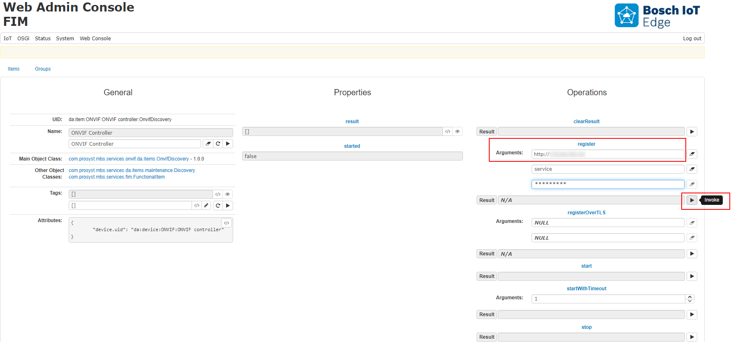Clear second NULL argument of registerOverTLS
Screen dimensions: 731x342
tap(692, 238)
